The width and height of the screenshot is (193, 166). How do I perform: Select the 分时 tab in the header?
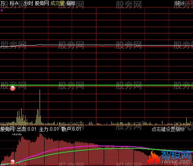28,3
